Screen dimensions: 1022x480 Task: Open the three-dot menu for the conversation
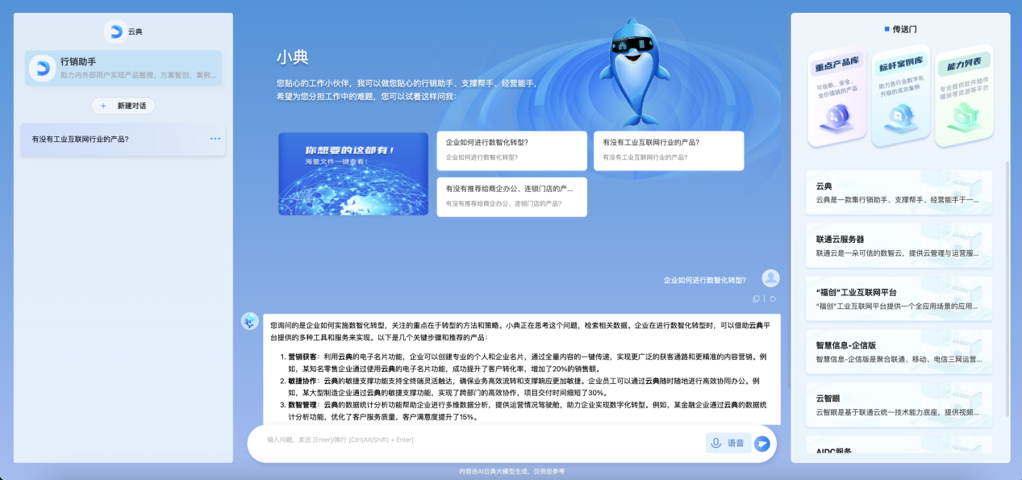click(x=215, y=139)
